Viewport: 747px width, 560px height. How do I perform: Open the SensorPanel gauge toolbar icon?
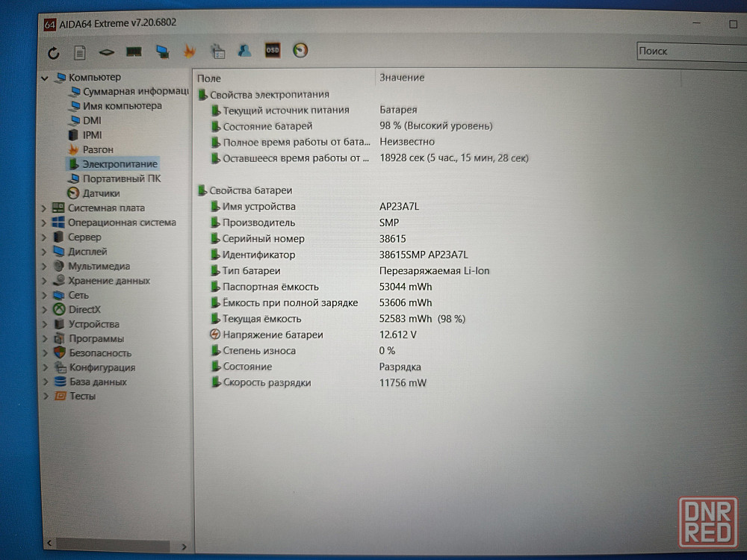(300, 50)
